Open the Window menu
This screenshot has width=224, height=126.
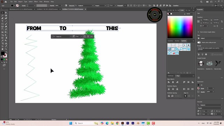point(47,2)
